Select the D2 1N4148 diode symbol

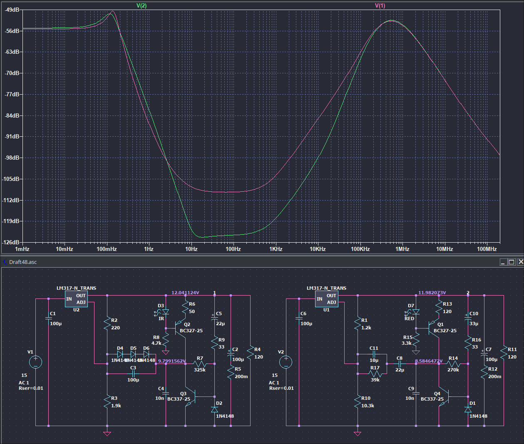[x=215, y=409]
